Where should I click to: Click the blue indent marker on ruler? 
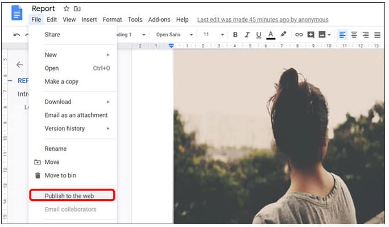coord(171,46)
